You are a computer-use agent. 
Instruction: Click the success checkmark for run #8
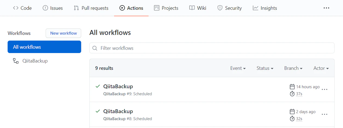98,111
